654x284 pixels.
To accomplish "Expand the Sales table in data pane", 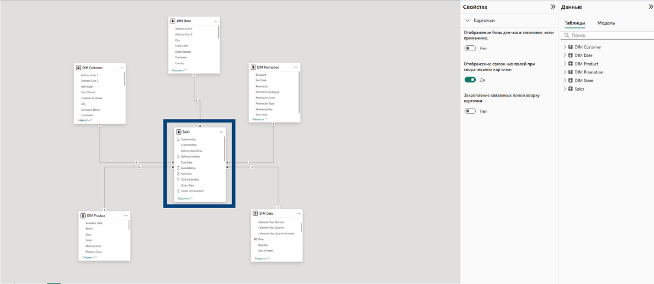I will coord(565,89).
